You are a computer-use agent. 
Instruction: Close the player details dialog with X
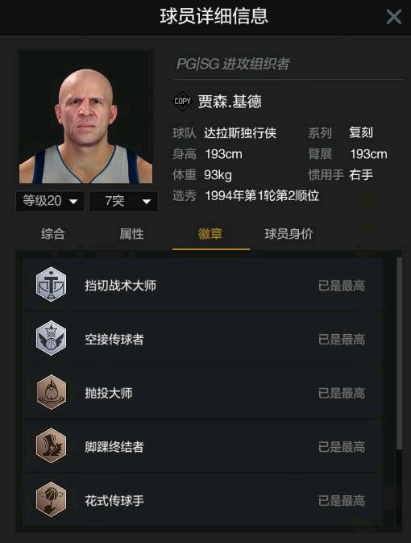coord(394,17)
